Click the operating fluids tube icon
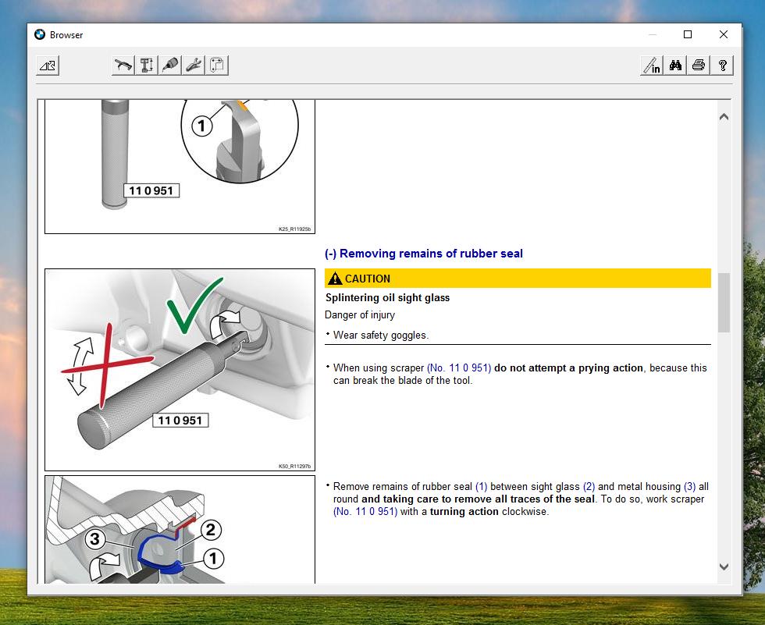The image size is (765, 625). coord(170,66)
